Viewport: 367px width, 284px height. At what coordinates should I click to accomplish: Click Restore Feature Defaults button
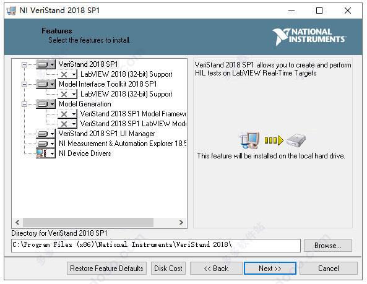(106, 269)
